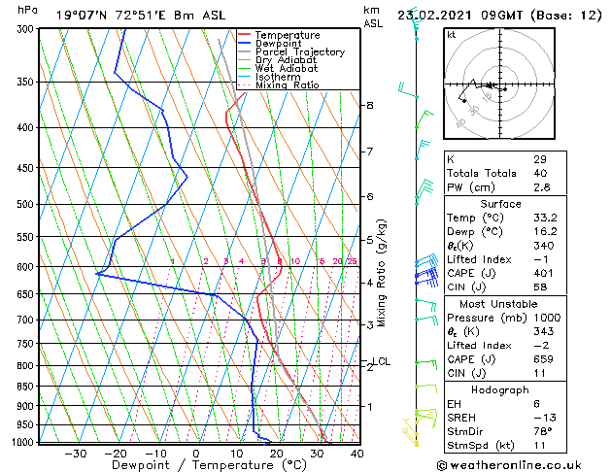Click the green wind barb near 400 hPa
The image size is (611, 472).
pyautogui.click(x=424, y=118)
